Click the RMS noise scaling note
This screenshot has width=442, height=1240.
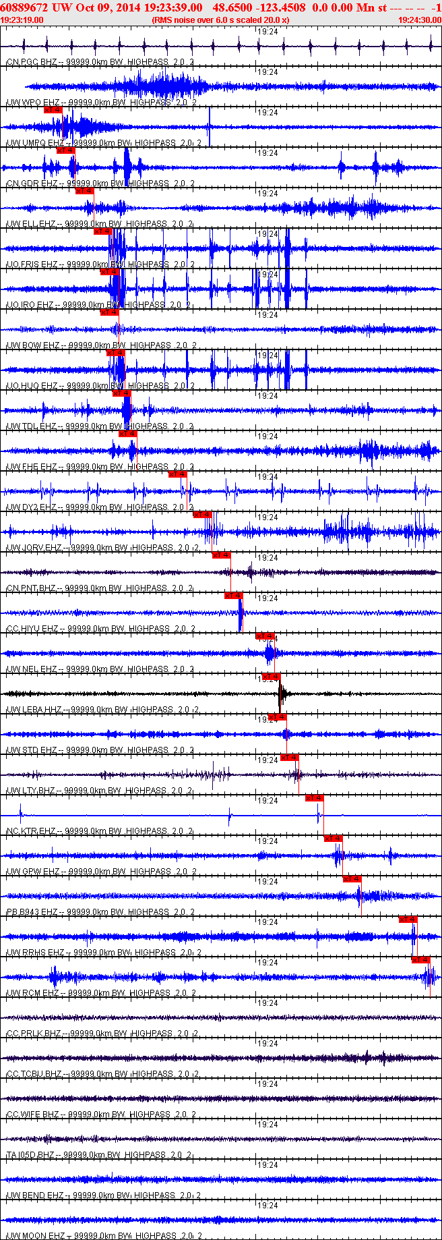coord(221,20)
